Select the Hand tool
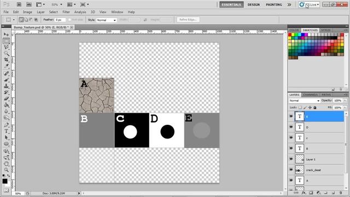The height and width of the screenshot is (197, 350). tap(6, 164)
